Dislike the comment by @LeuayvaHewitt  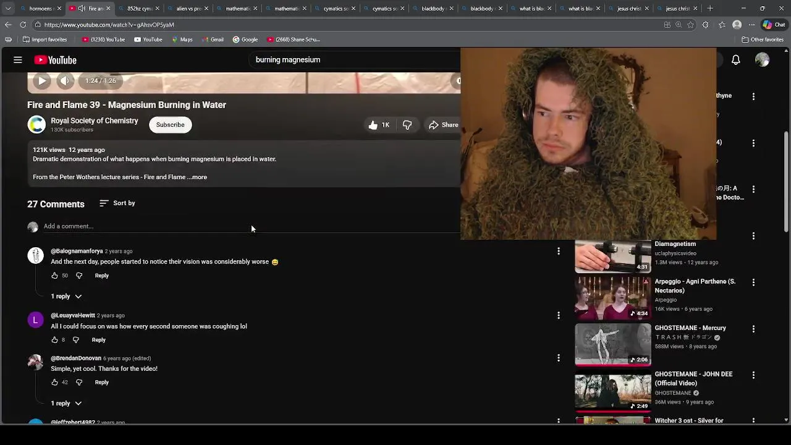point(75,340)
